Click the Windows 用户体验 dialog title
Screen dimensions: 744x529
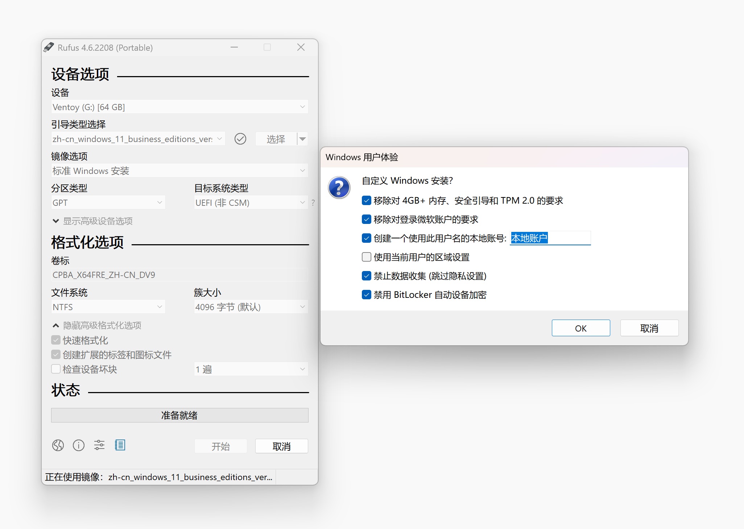pos(362,157)
